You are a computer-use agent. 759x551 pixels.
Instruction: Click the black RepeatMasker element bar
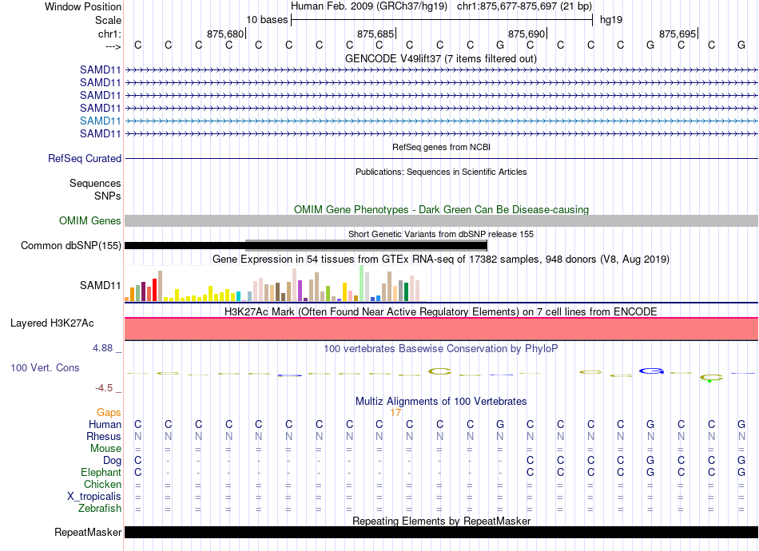[441, 532]
